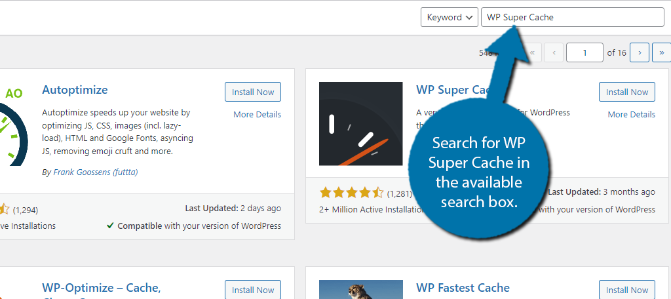This screenshot has width=671, height=299.
Task: Open Frank Goossens (futtta) author link
Action: (x=96, y=172)
